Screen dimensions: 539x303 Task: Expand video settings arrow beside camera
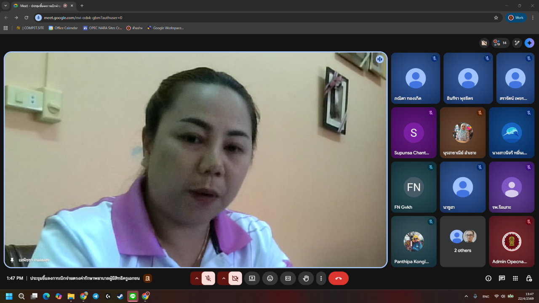(x=224, y=278)
